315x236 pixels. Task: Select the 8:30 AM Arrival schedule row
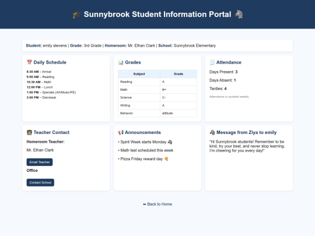pyautogui.click(x=39, y=72)
